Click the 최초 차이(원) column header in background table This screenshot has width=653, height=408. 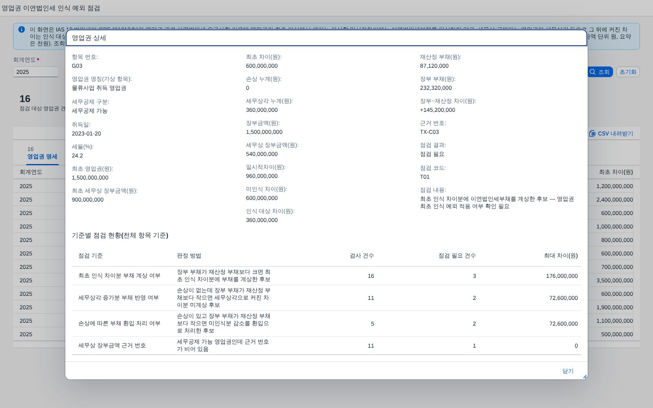[616, 172]
